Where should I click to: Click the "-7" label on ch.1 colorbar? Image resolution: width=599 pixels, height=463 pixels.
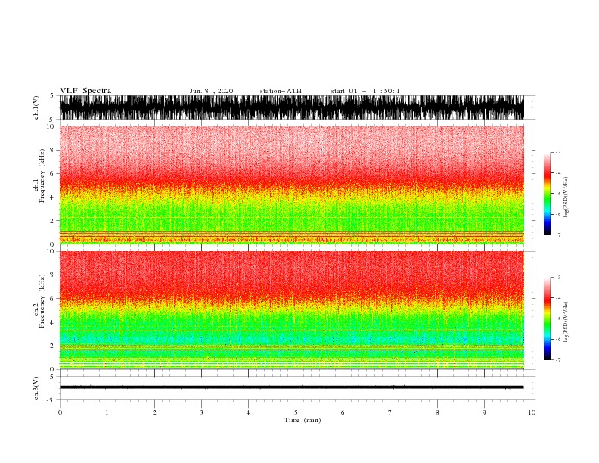coord(557,235)
